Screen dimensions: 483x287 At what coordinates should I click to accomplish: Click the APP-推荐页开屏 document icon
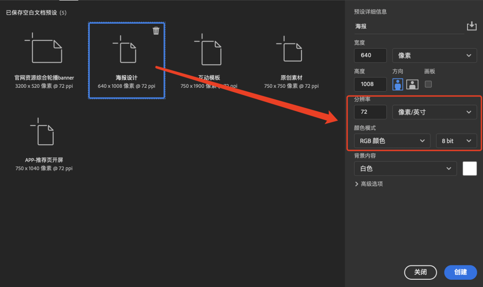click(x=44, y=131)
